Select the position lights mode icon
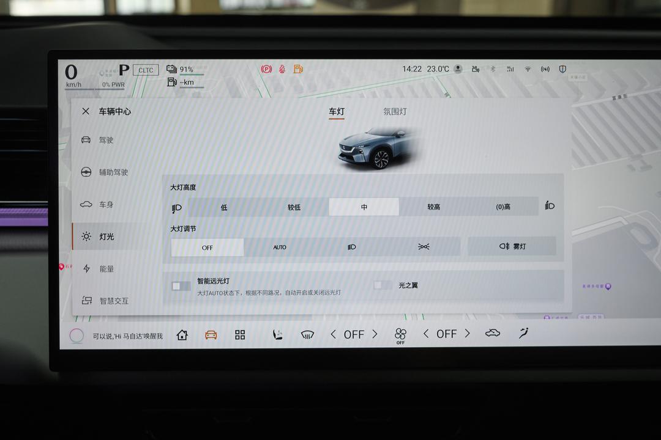The height and width of the screenshot is (440, 661). coord(424,246)
